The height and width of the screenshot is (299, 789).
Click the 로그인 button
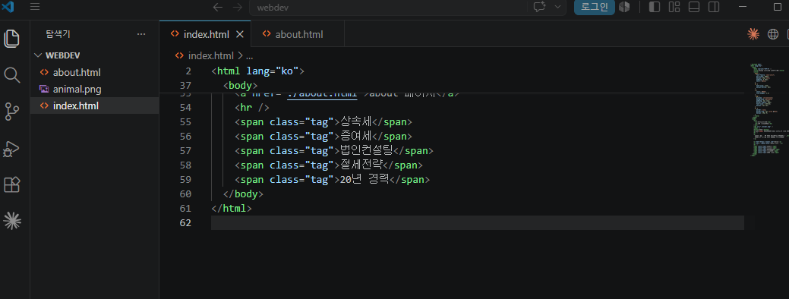(595, 7)
